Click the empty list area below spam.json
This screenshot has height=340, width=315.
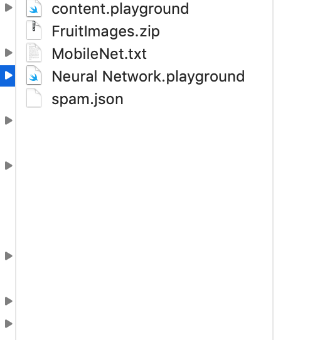144,223
